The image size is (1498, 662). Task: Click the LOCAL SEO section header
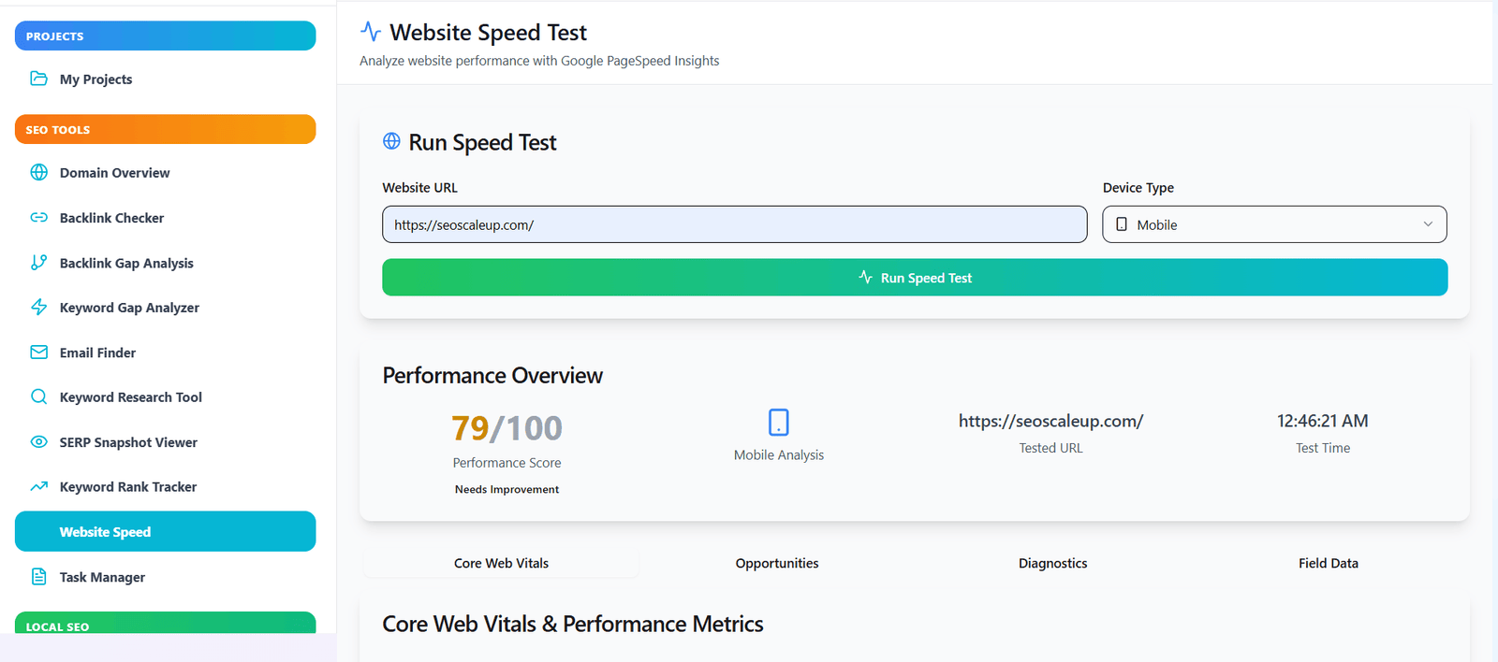pyautogui.click(x=165, y=623)
